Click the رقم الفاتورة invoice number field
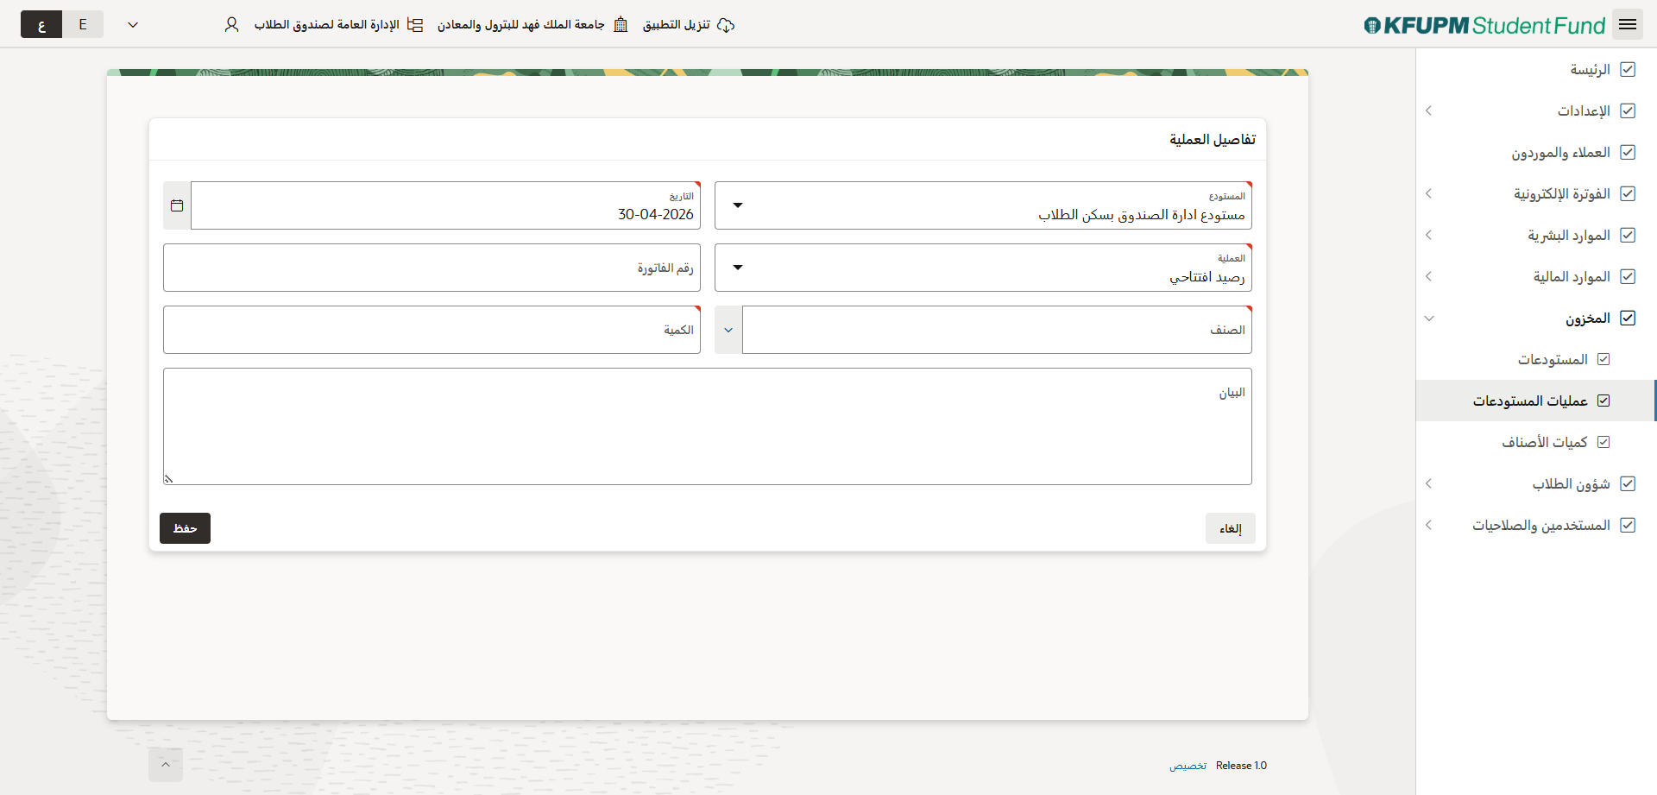Viewport: 1657px width, 795px height. pyautogui.click(x=432, y=268)
